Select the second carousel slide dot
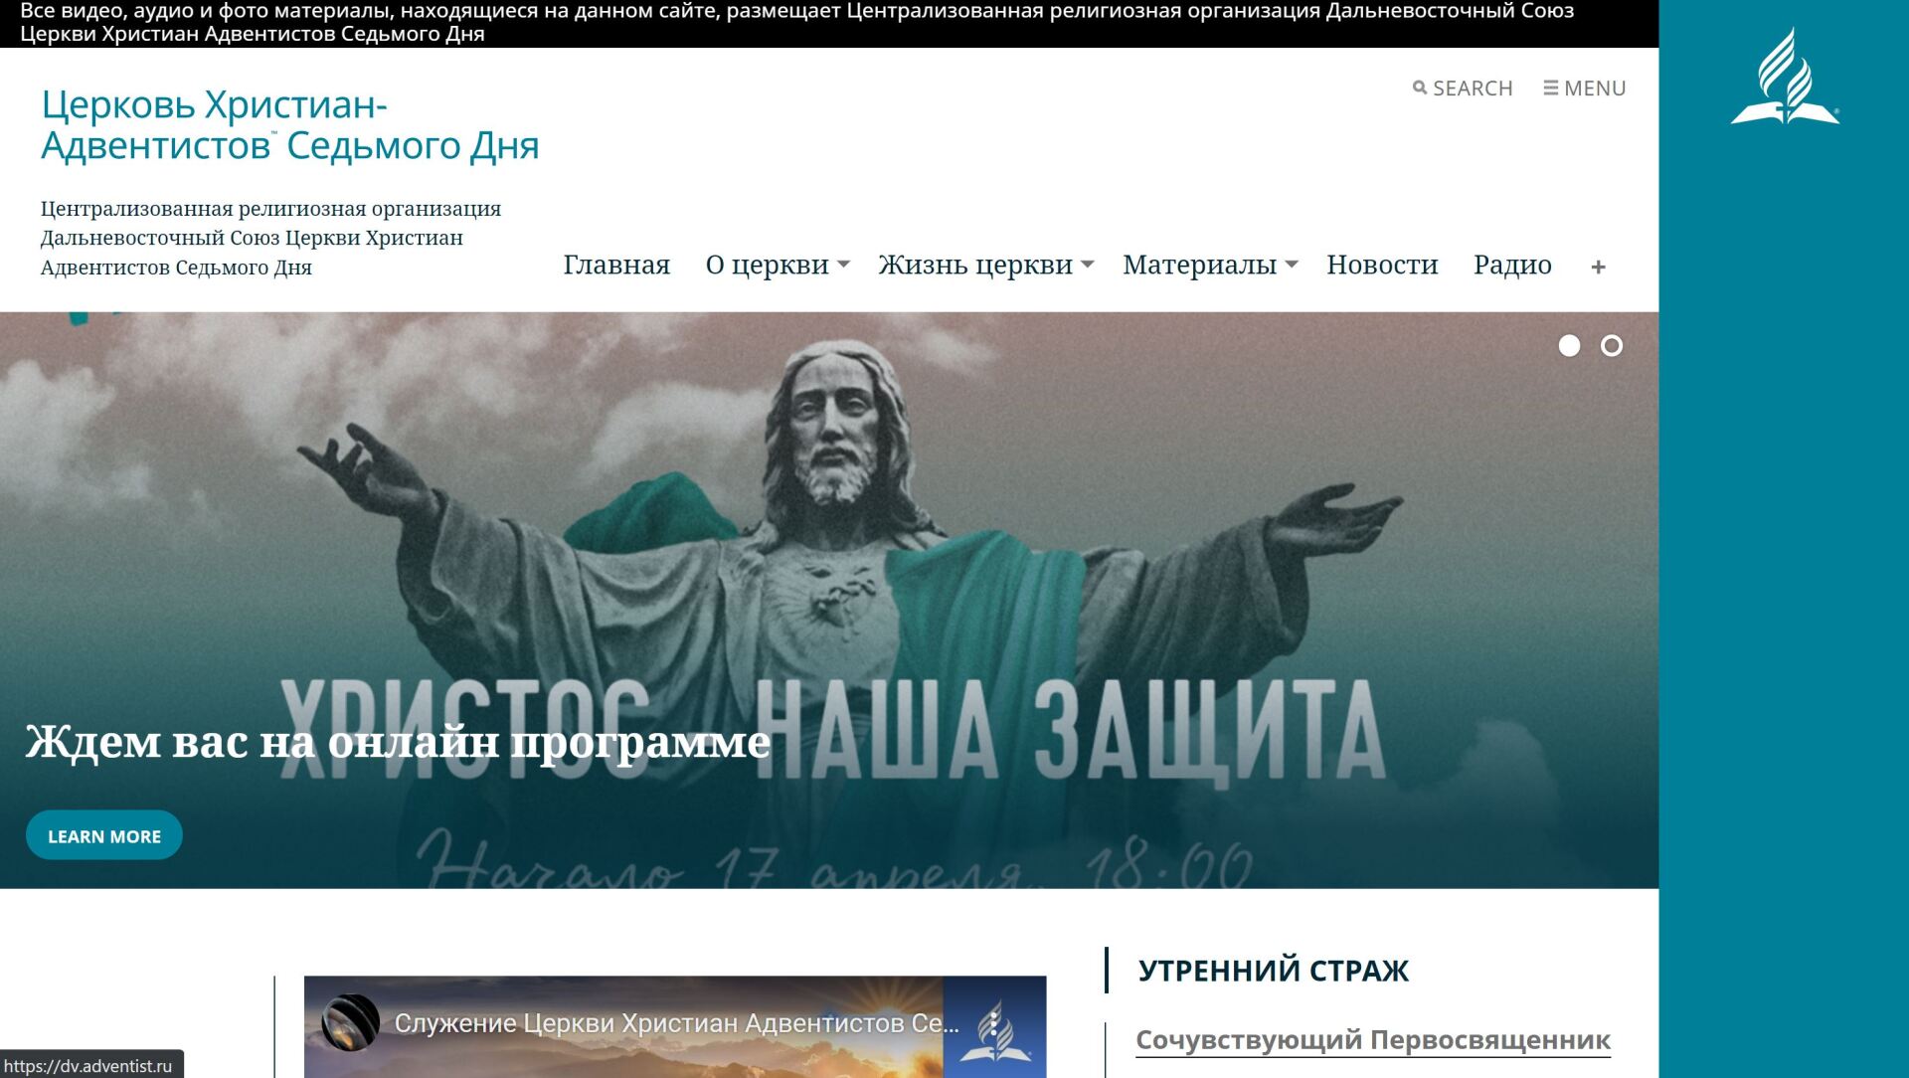 pyautogui.click(x=1612, y=345)
